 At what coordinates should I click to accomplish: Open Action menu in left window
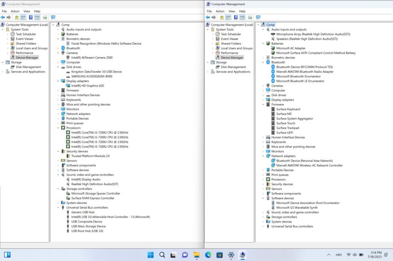[x=15, y=11]
